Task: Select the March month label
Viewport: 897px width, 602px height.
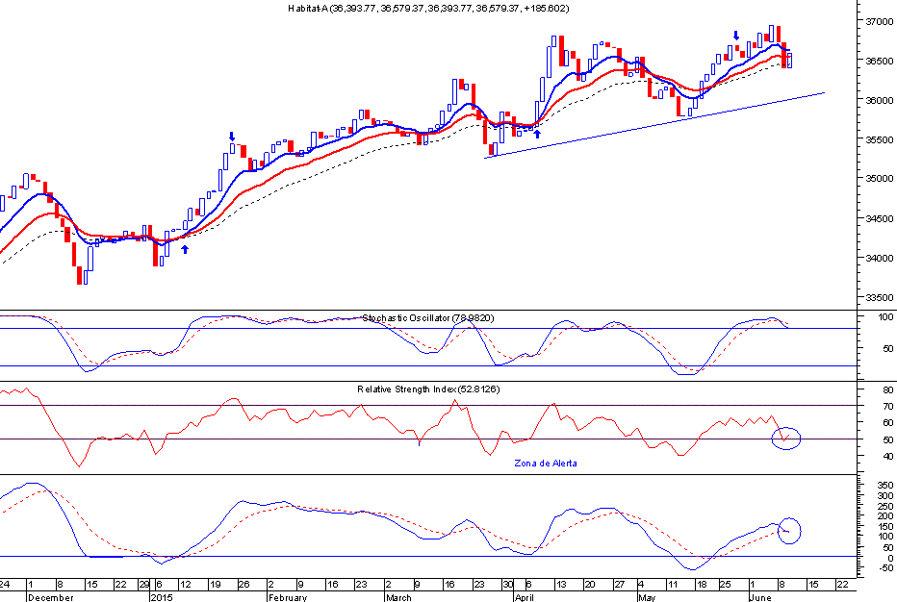Action: click(x=398, y=597)
